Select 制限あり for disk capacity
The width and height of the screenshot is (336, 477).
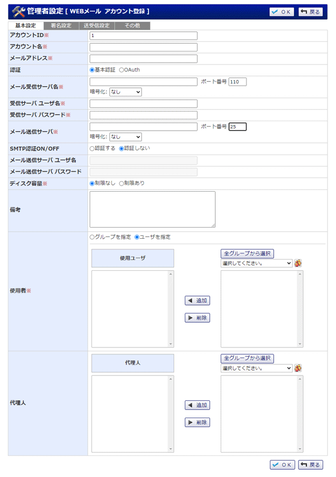pos(122,183)
